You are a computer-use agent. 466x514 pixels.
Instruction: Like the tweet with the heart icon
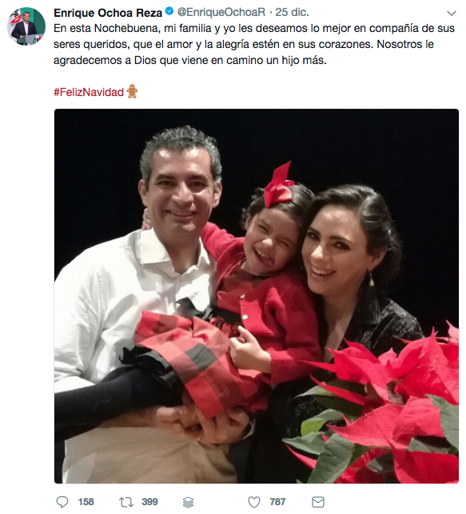click(254, 502)
